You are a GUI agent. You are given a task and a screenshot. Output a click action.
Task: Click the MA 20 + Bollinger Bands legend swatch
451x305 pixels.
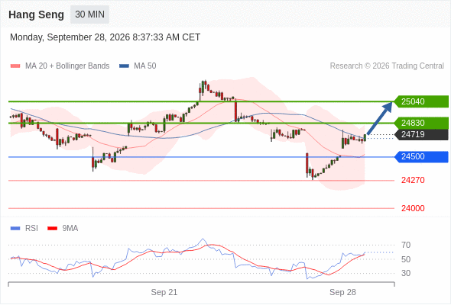pyautogui.click(x=15, y=66)
